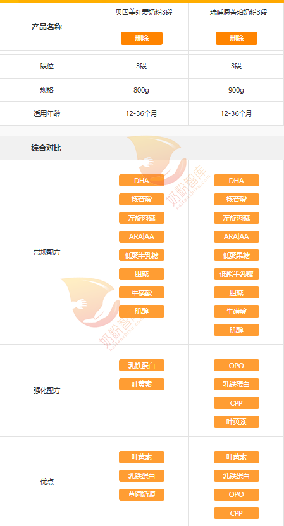284x526 pixels.
Task: Click 贝因美's 低聚半乳糖 tag
Action: (142, 255)
